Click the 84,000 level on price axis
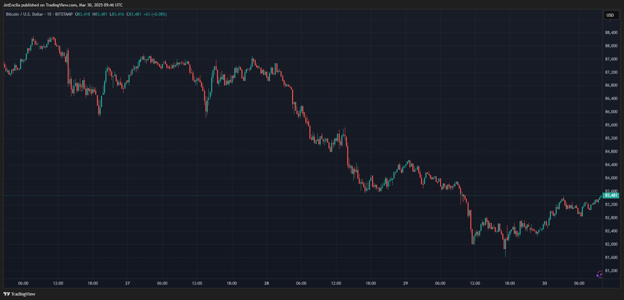The height and width of the screenshot is (300, 624). [611, 178]
